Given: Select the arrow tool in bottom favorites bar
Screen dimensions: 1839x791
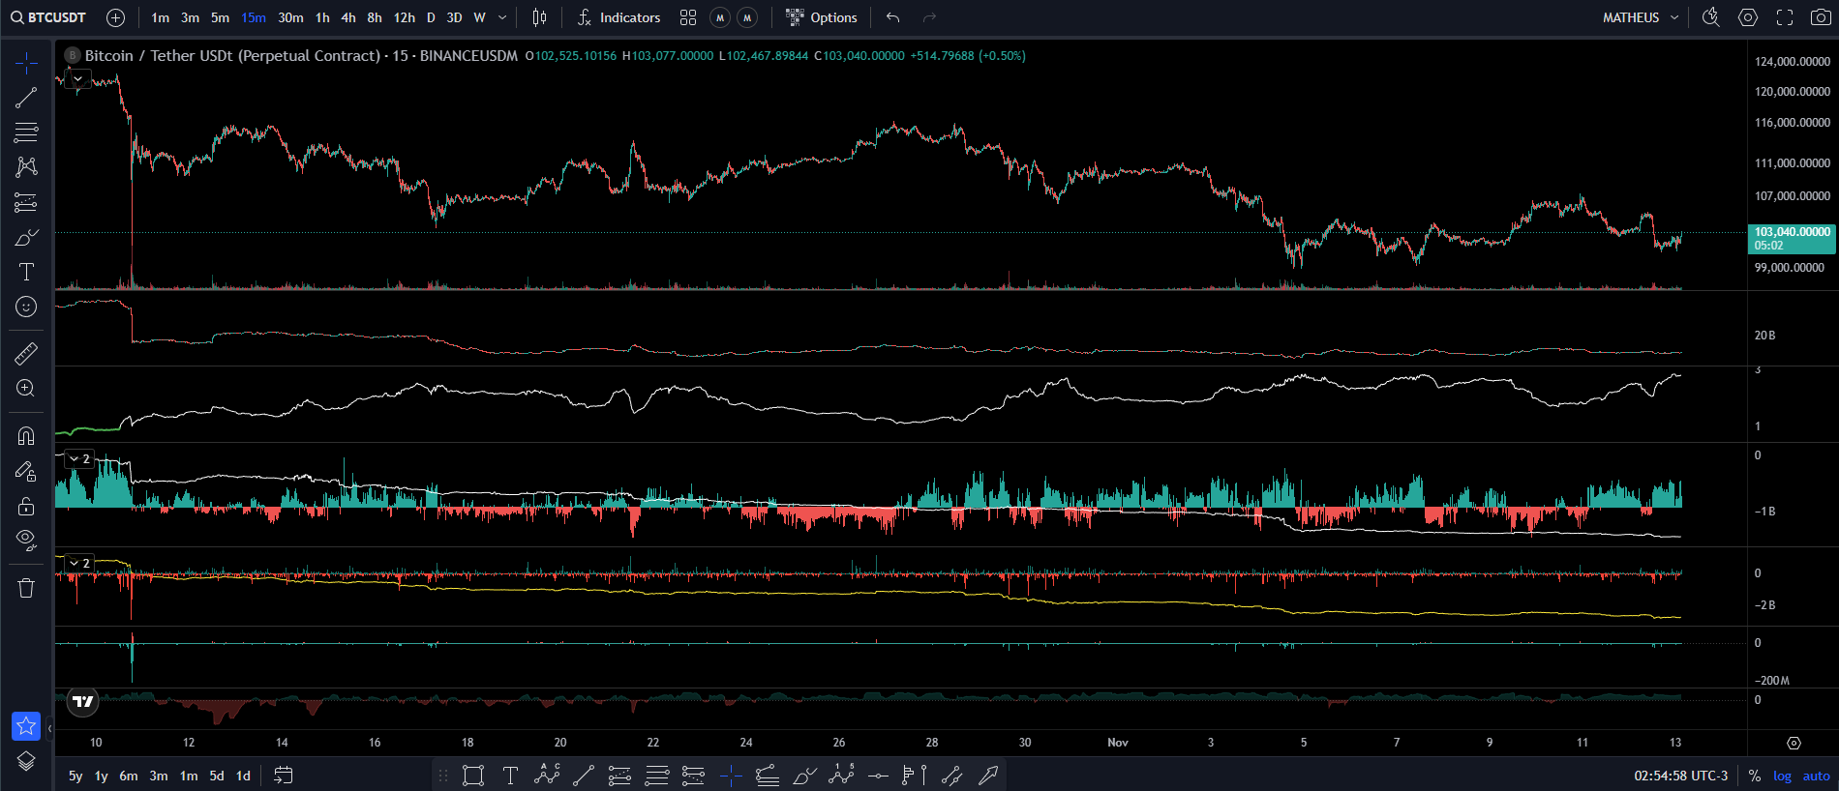Looking at the screenshot, I should point(988,776).
